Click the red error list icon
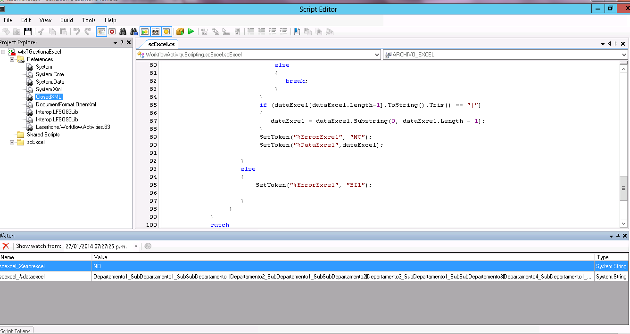Screen dimensions: 630x334 (112, 32)
